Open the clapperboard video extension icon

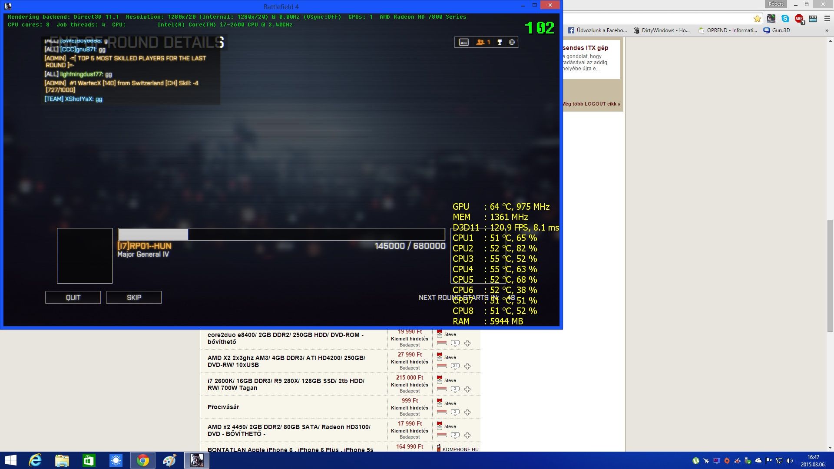click(813, 19)
